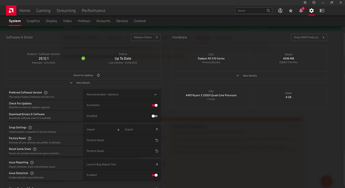Click the Launch Bug Report Tool arrow icon
The width and height of the screenshot is (345, 188).
coord(156,164)
